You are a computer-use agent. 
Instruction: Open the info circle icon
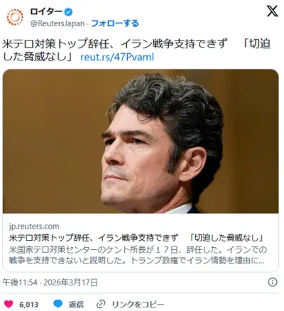point(273,282)
